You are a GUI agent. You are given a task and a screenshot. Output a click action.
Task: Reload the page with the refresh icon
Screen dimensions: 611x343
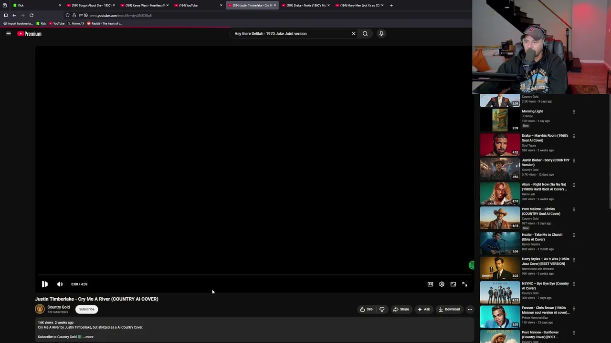(32, 15)
